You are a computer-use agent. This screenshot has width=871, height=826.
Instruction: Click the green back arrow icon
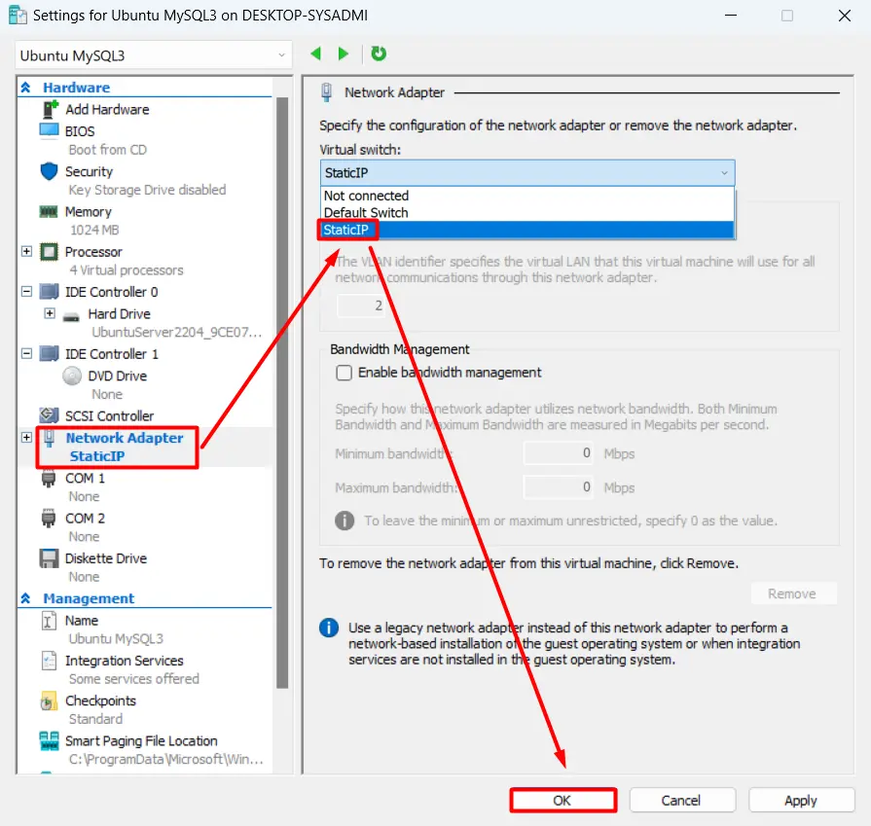315,54
